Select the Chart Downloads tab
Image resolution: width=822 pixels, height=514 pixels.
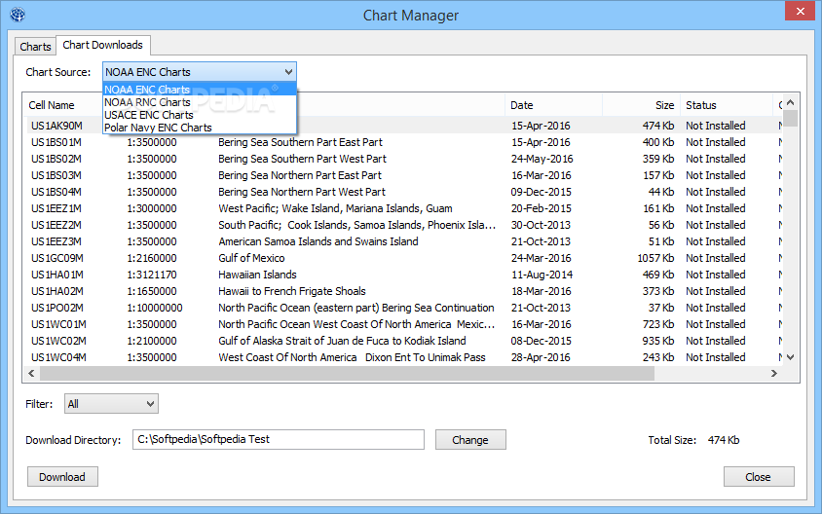click(x=103, y=45)
